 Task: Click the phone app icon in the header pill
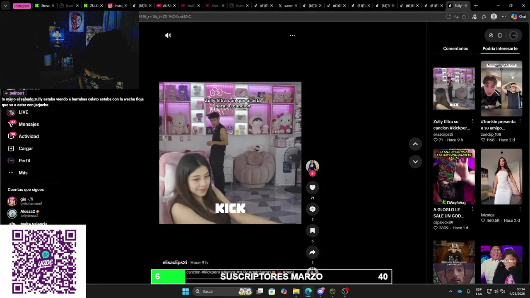500,35
